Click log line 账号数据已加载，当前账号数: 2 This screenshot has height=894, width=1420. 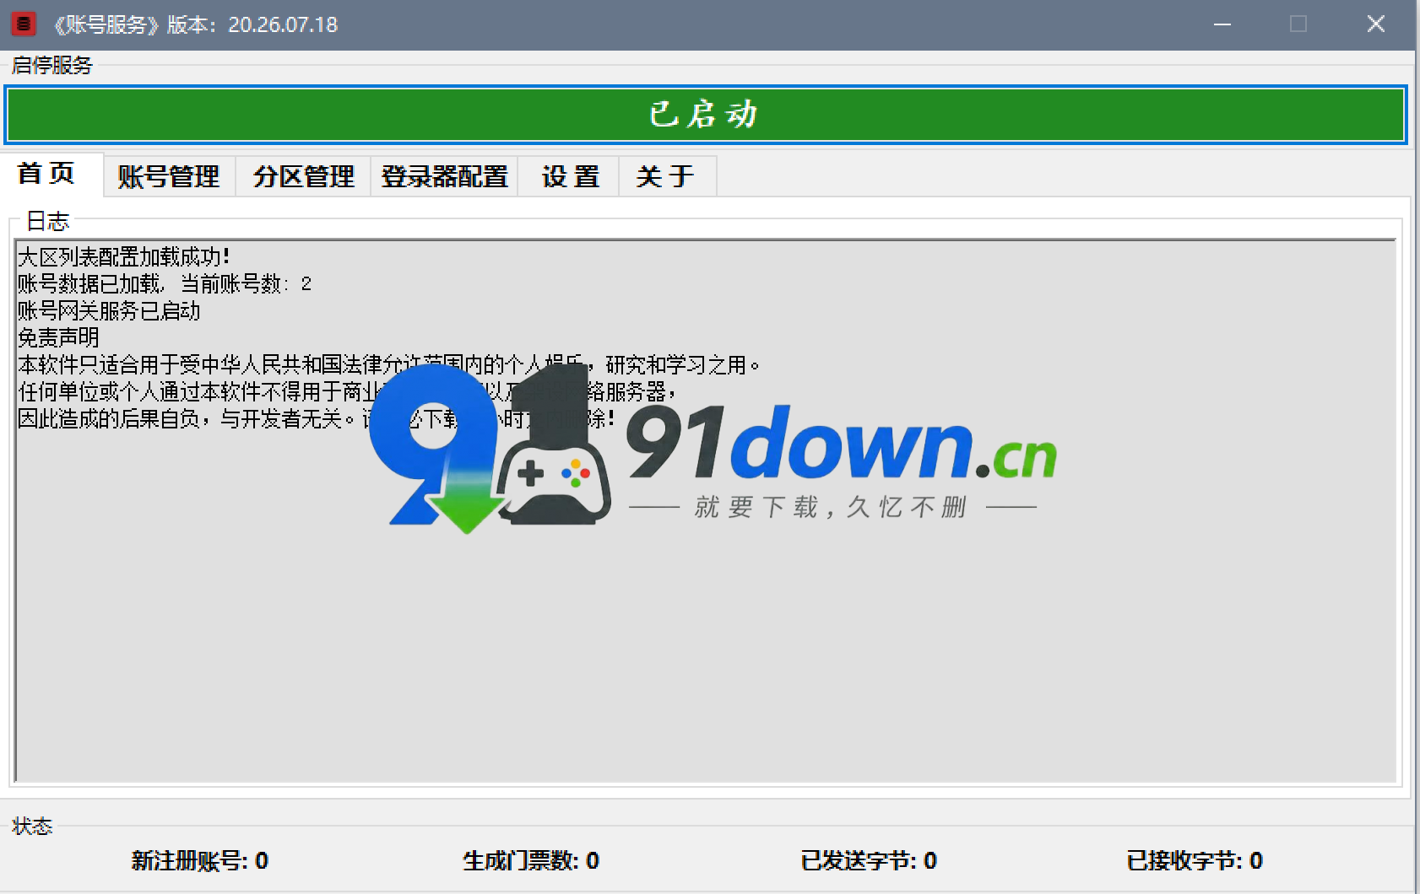(165, 283)
